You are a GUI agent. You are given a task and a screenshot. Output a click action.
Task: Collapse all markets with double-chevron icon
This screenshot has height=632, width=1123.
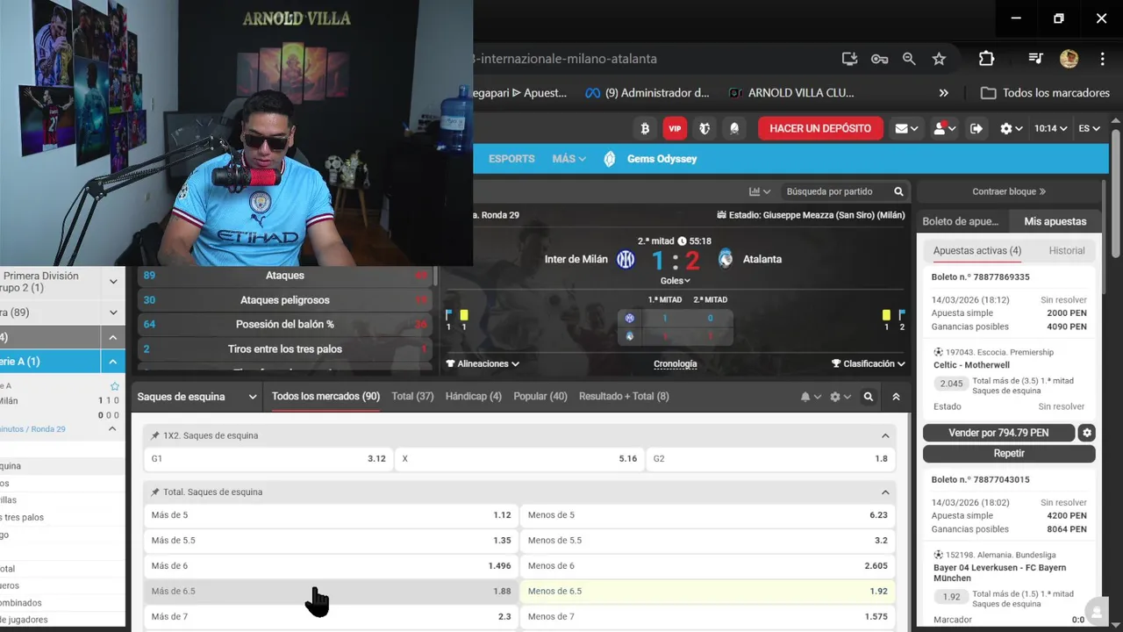tap(896, 397)
